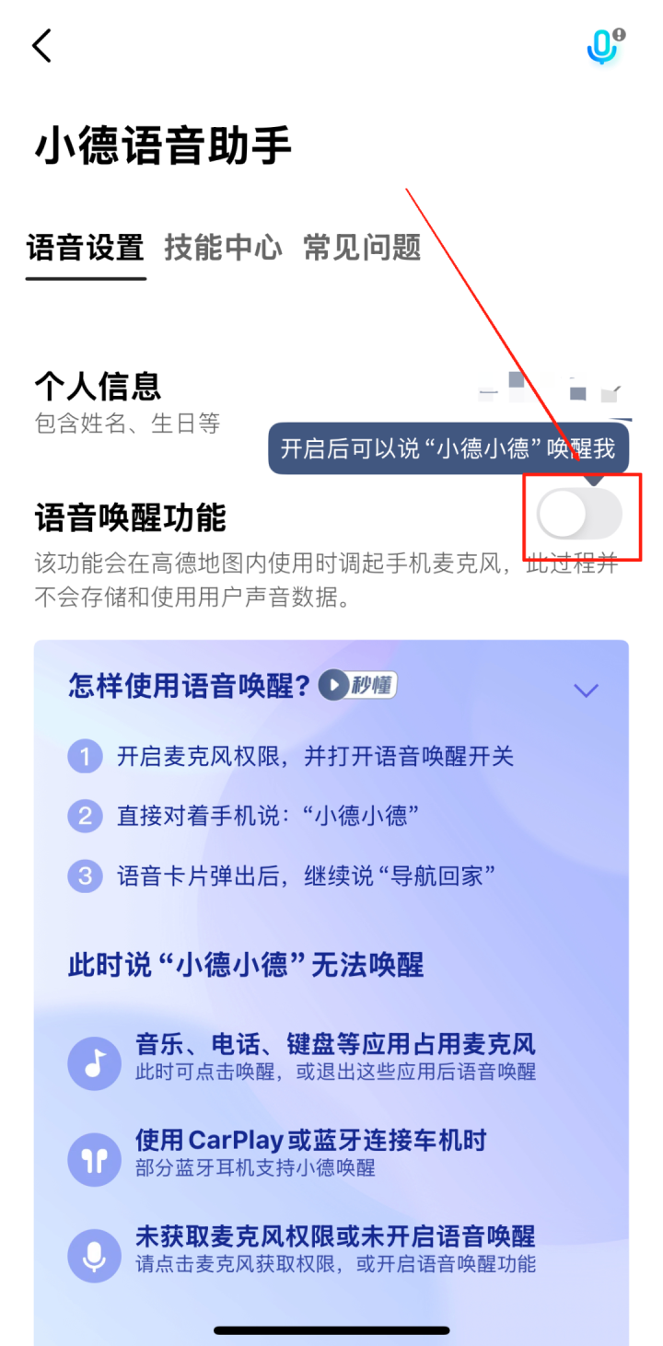663x1346 pixels.
Task: Collapse the 怎样使用语音唤醒 section chevron
Action: point(587,690)
